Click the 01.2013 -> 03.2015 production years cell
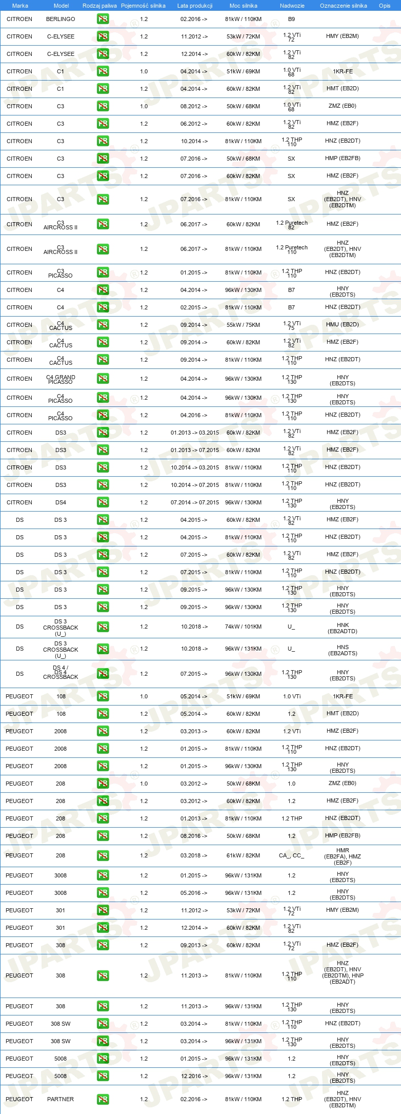The image size is (401, 1114). (x=194, y=433)
